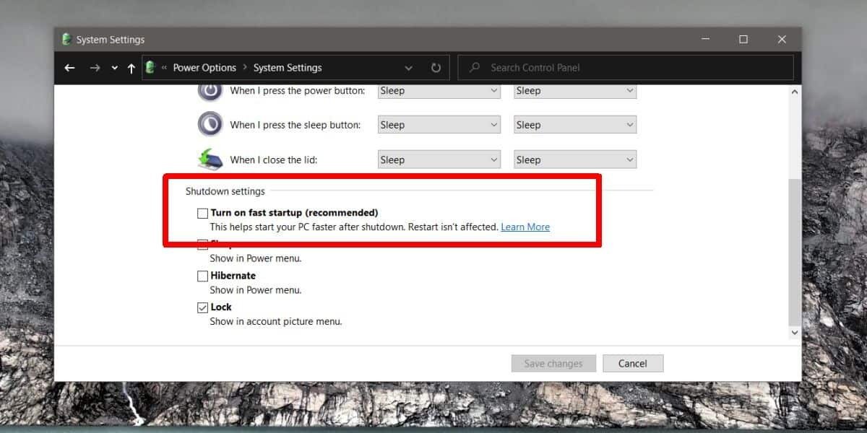Enable Turn on fast startup
Viewport: 867px width, 433px height.
tap(202, 212)
